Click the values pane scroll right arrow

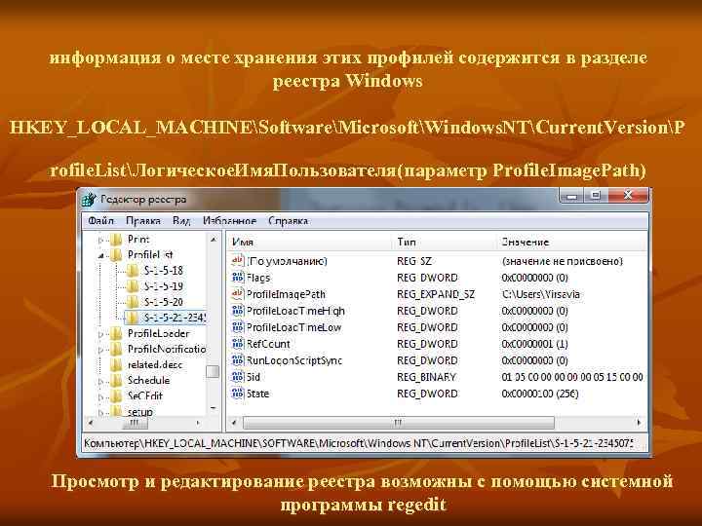click(x=639, y=422)
